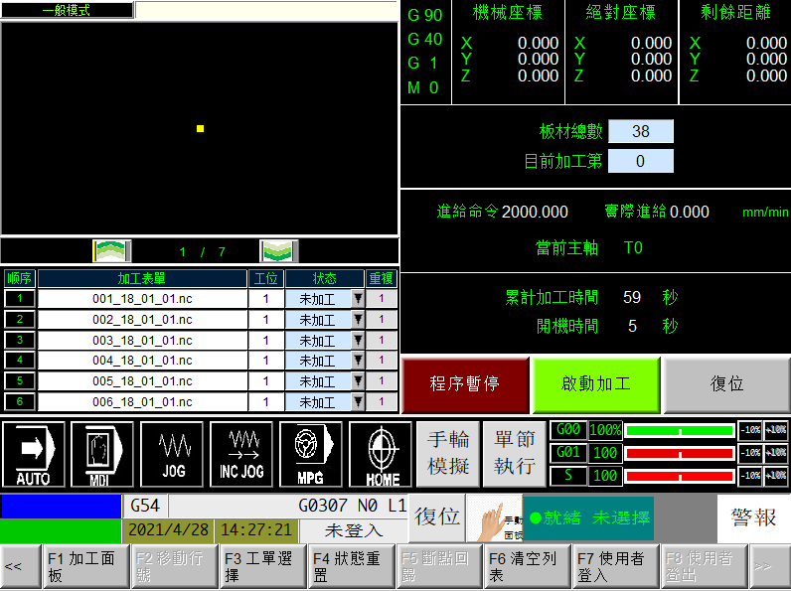Click the 板材總數 input field
Viewport: 791px width, 591px height.
click(640, 132)
